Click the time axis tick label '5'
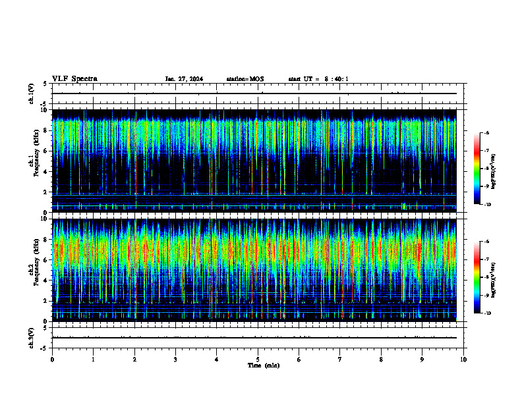 tap(258, 360)
